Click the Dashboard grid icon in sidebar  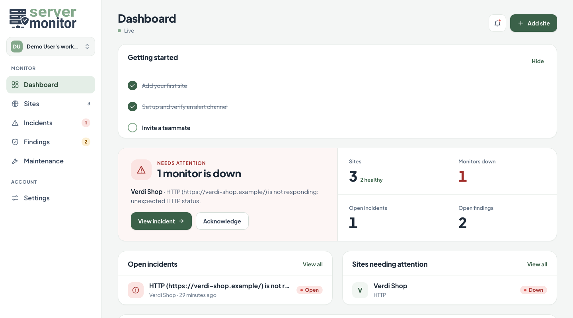(x=15, y=85)
